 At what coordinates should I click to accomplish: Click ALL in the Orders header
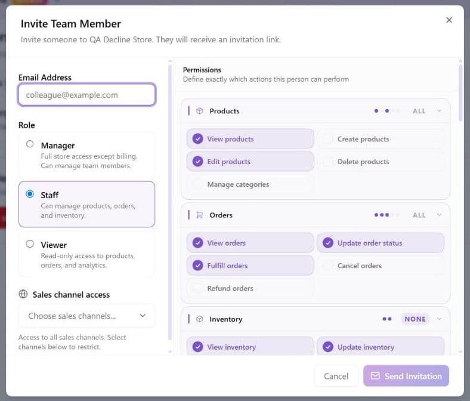(x=419, y=215)
